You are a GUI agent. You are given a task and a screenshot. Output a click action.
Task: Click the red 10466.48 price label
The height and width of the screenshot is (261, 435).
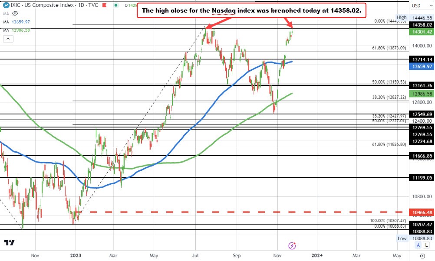[x=422, y=212]
